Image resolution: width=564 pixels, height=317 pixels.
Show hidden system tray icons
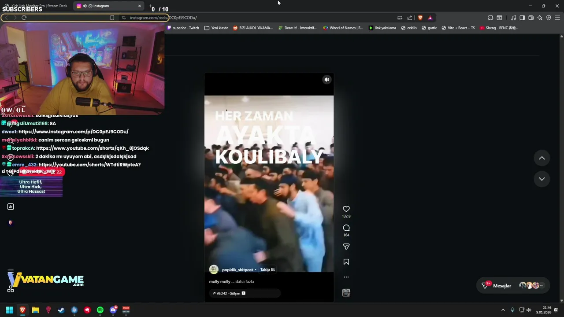(503, 310)
